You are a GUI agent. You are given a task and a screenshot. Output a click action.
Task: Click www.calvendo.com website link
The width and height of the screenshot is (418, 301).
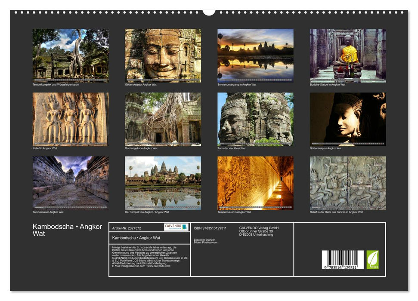[158, 266]
